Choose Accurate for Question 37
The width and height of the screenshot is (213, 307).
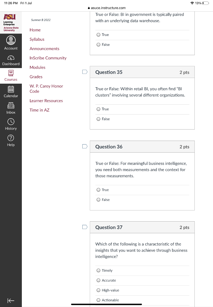coord(98,280)
